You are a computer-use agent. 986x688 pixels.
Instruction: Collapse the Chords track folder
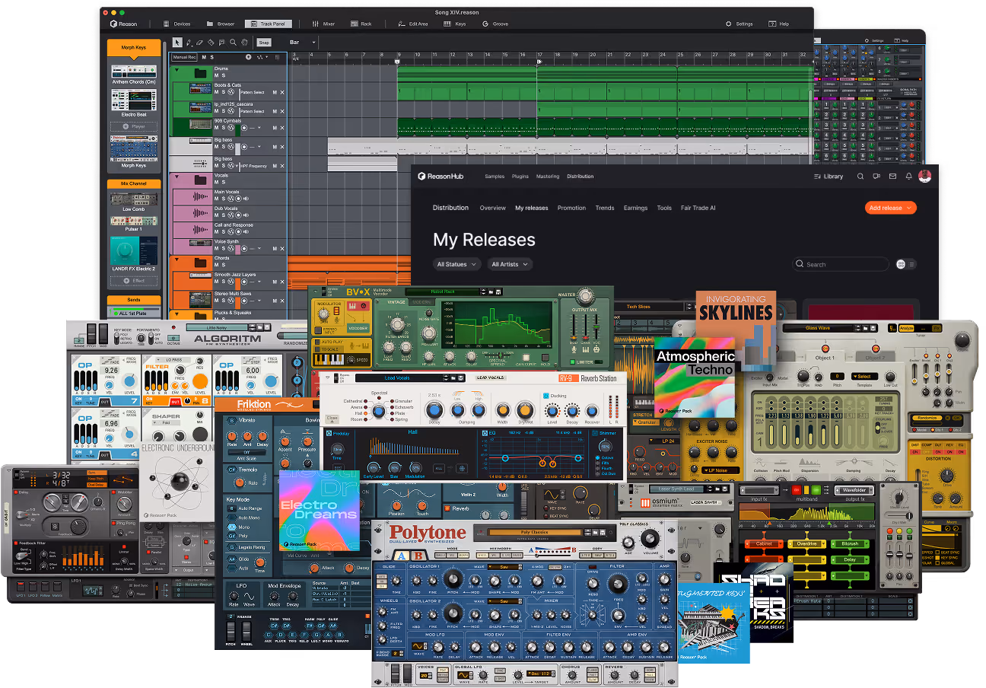(177, 259)
